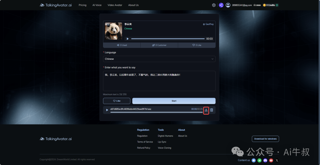Open the Video Avatar menu item
This screenshot has width=320, height=165.
[x=115, y=5]
